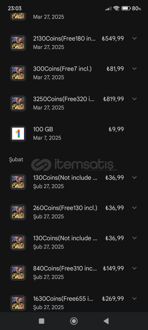The width and height of the screenshot is (148, 330).
Task: Open the 100 GB Mar 7 purchase entry
Action: coord(74,134)
